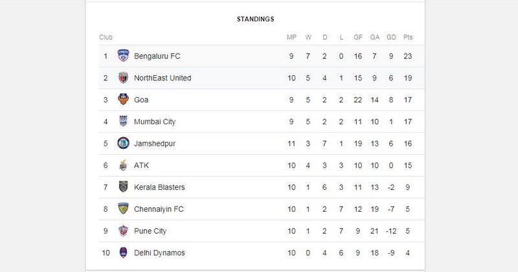518x272 pixels.
Task: Open the Kerala Blasters team link
Action: [159, 187]
